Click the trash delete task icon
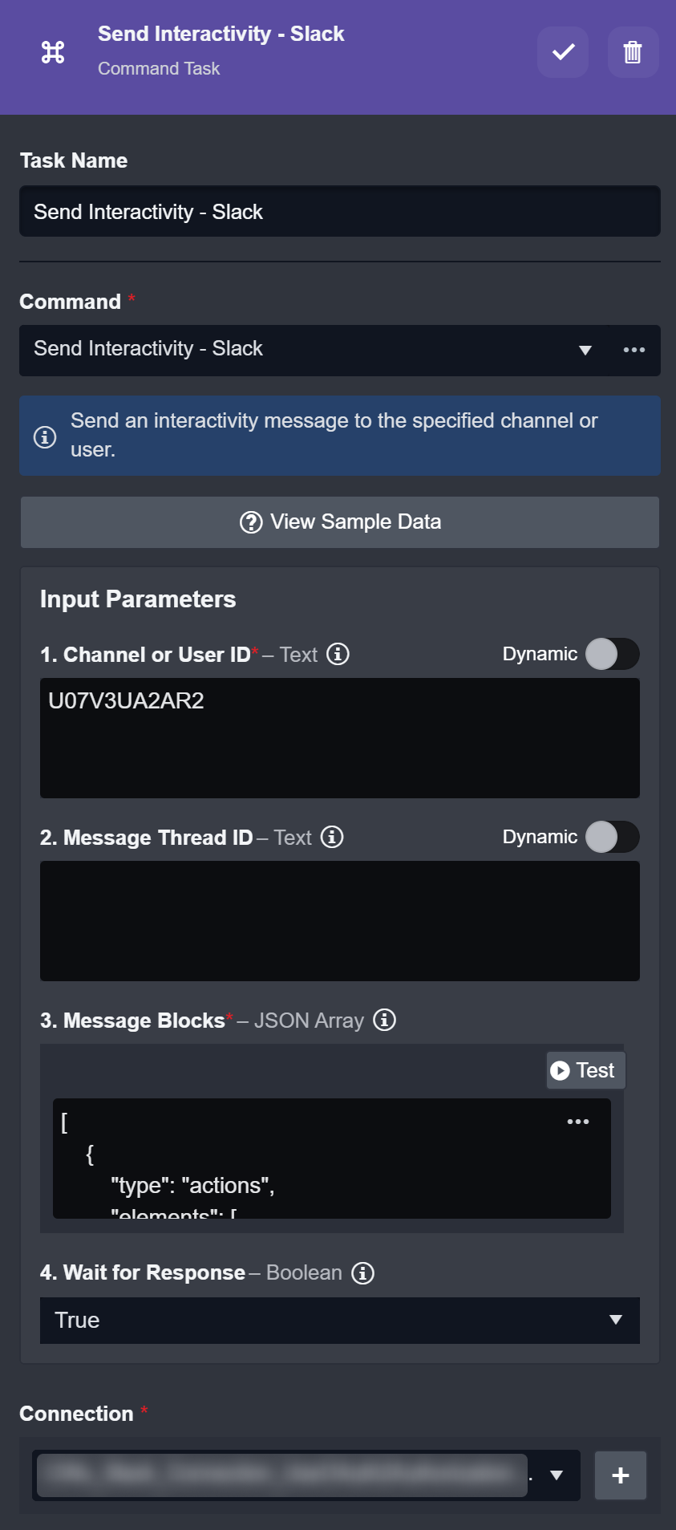Viewport: 676px width, 1530px height. 633,52
